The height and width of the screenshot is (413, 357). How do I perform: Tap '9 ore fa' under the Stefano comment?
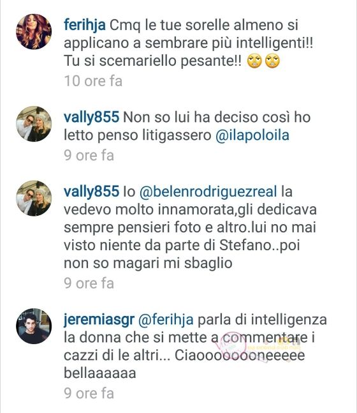click(89, 283)
